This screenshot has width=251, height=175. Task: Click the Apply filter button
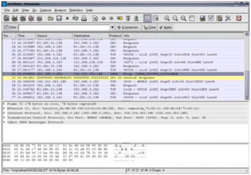click(x=166, y=28)
